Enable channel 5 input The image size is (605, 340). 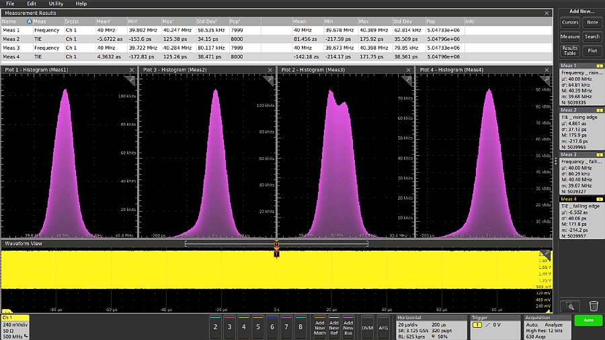point(257,327)
